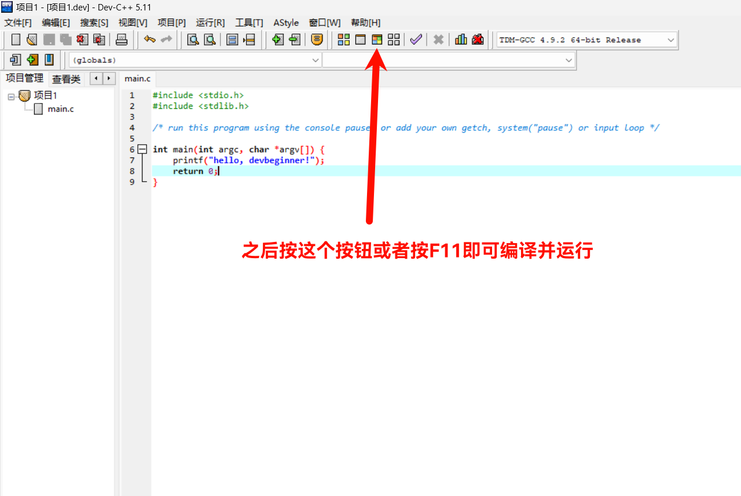This screenshot has width=741, height=496.
Task: Remove file from project with minus icon
Action: tap(295, 40)
